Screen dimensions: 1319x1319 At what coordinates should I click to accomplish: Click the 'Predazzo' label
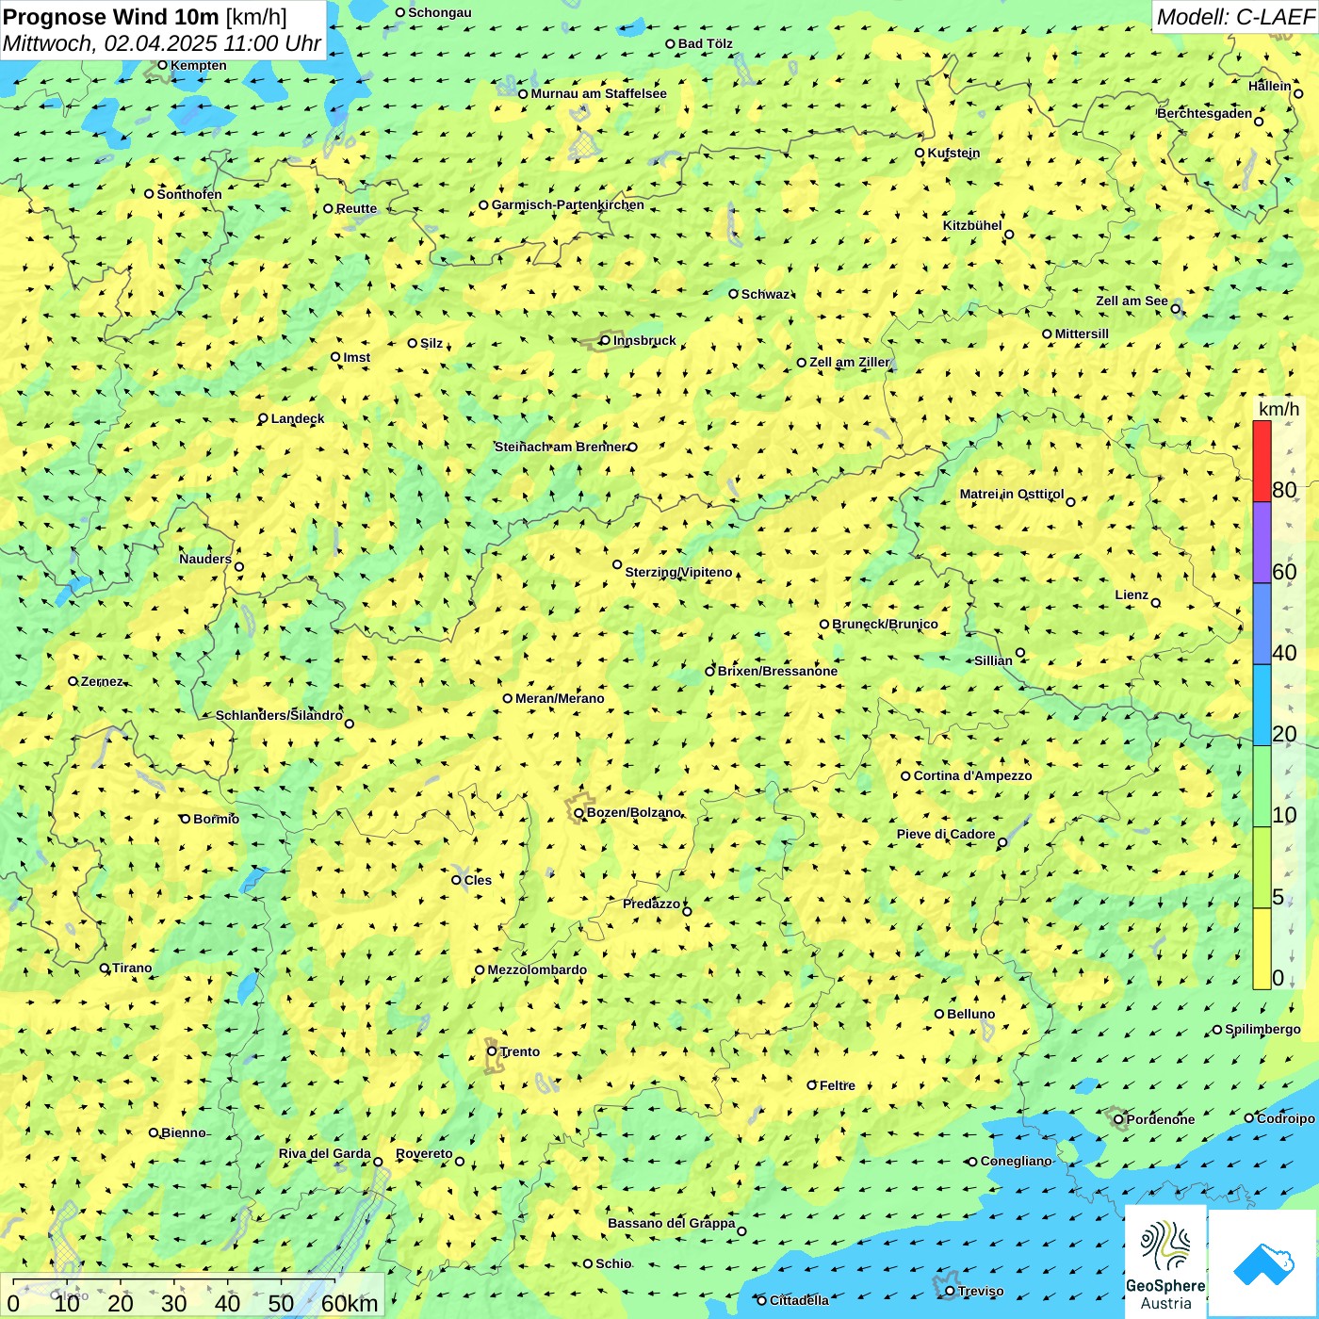pyautogui.click(x=651, y=904)
